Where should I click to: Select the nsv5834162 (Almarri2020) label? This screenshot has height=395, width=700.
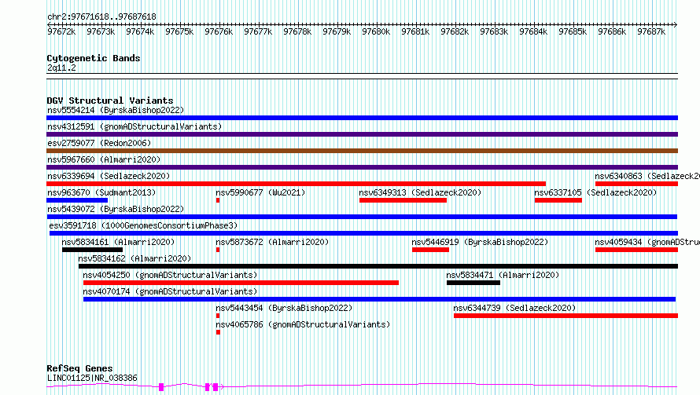(x=134, y=258)
